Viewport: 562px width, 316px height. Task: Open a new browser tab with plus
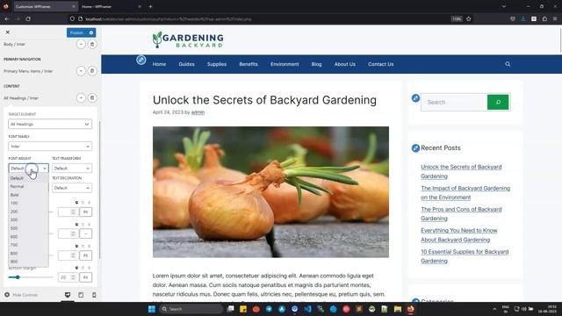(150, 6)
